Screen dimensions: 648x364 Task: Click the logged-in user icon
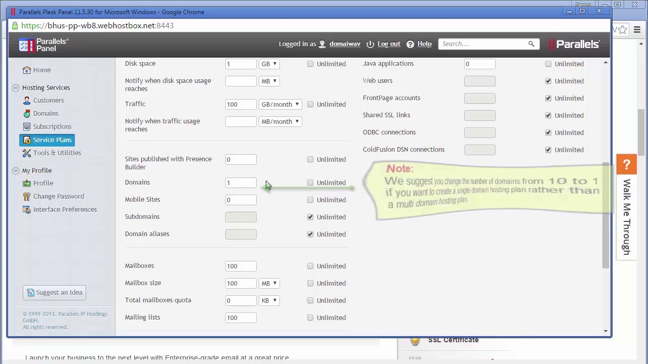pyautogui.click(x=322, y=44)
